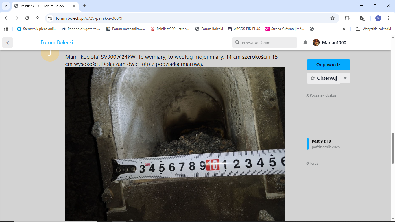
Task: Bookmark this page with star icon
Action: point(333,18)
